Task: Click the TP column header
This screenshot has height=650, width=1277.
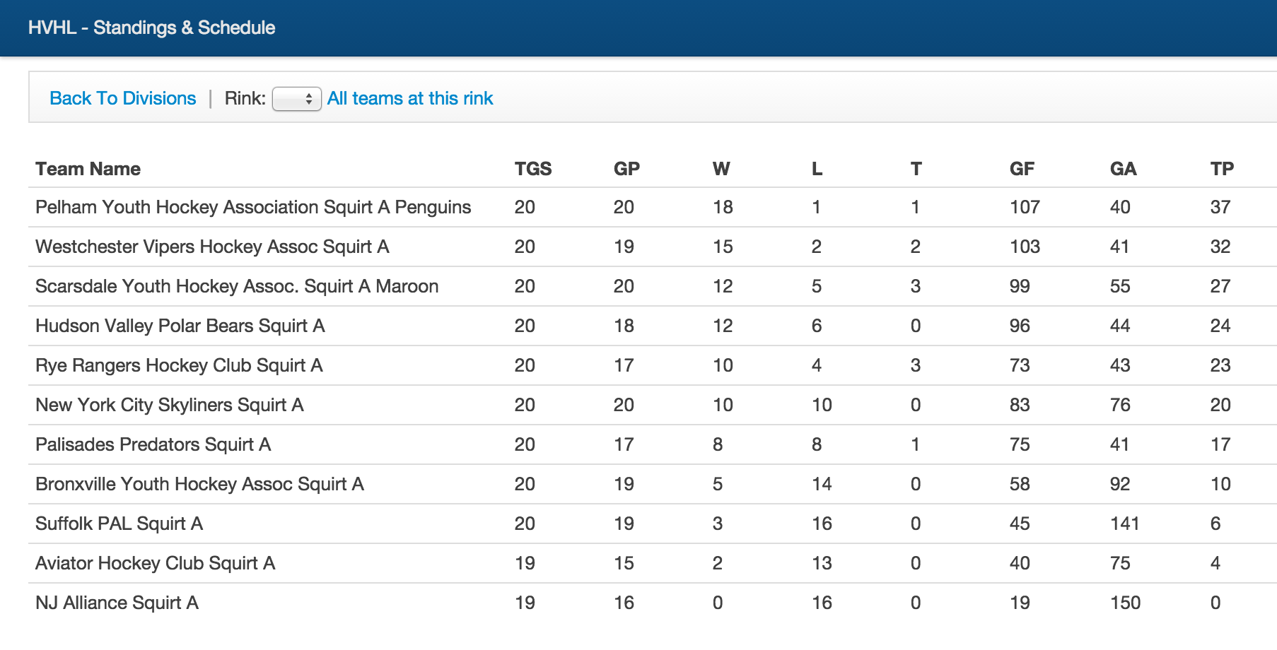Action: [1222, 169]
